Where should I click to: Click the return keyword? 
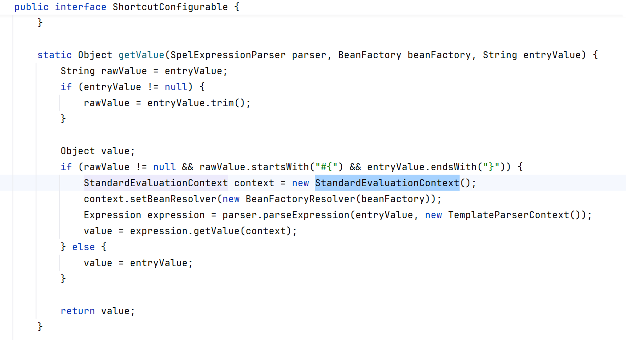click(78, 311)
